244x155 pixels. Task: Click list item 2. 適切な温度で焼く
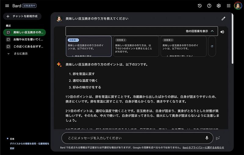point(83,81)
